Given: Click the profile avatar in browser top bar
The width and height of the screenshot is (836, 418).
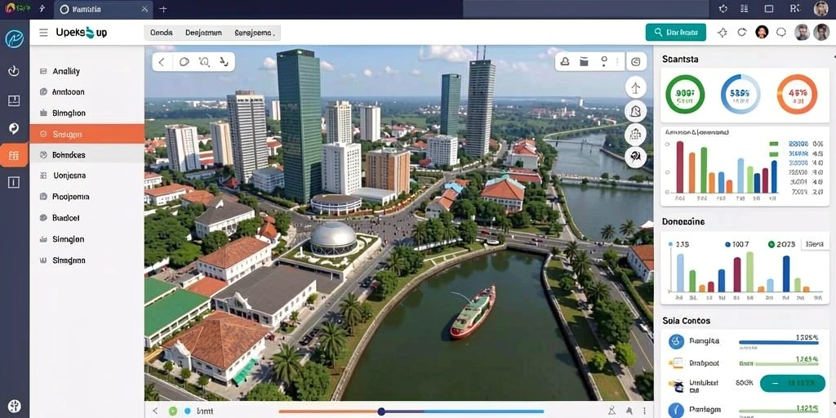Looking at the screenshot, I should coord(821,8).
